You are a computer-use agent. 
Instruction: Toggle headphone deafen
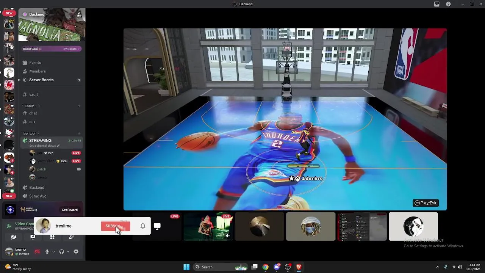tap(61, 251)
